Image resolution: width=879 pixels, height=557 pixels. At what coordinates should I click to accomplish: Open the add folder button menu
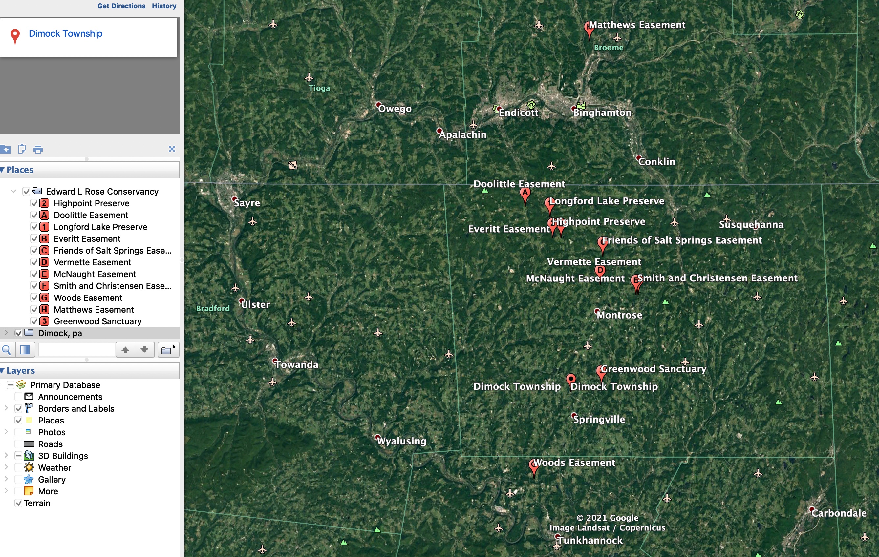[168, 350]
